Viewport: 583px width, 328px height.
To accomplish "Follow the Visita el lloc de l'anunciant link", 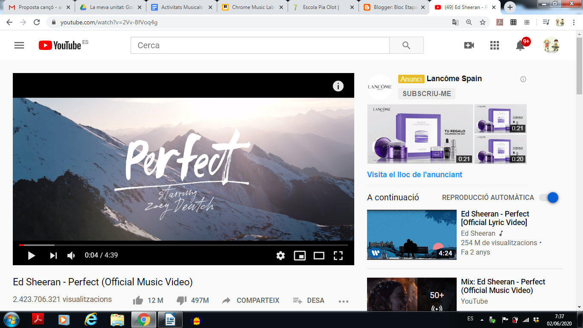I will [x=415, y=174].
